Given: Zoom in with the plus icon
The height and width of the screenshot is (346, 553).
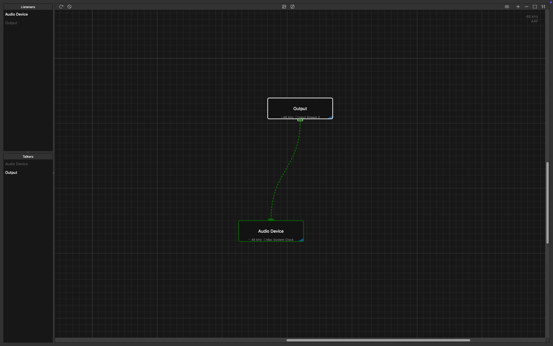Looking at the screenshot, I should pyautogui.click(x=518, y=7).
